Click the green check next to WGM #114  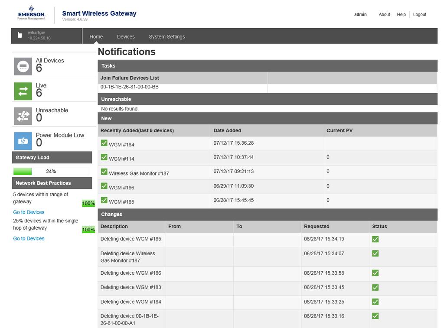point(104,157)
